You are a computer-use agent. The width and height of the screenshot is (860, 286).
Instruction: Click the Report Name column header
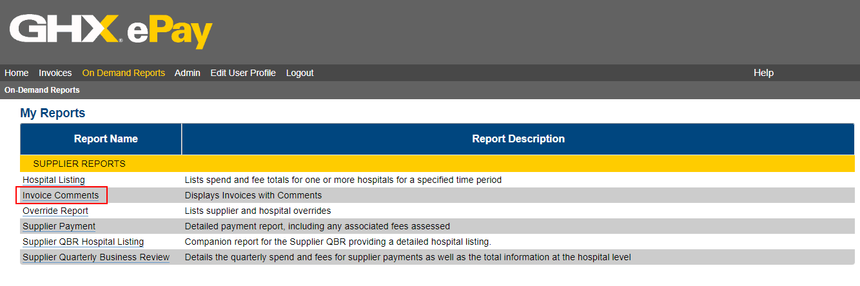[x=106, y=138]
